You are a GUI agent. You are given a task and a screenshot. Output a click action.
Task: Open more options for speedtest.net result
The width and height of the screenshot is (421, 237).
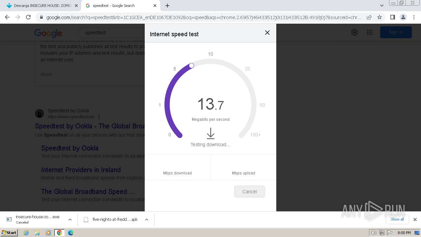click(99, 117)
